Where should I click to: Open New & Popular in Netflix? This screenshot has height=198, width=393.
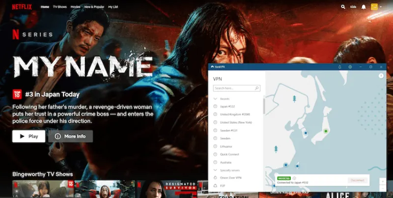click(x=94, y=7)
